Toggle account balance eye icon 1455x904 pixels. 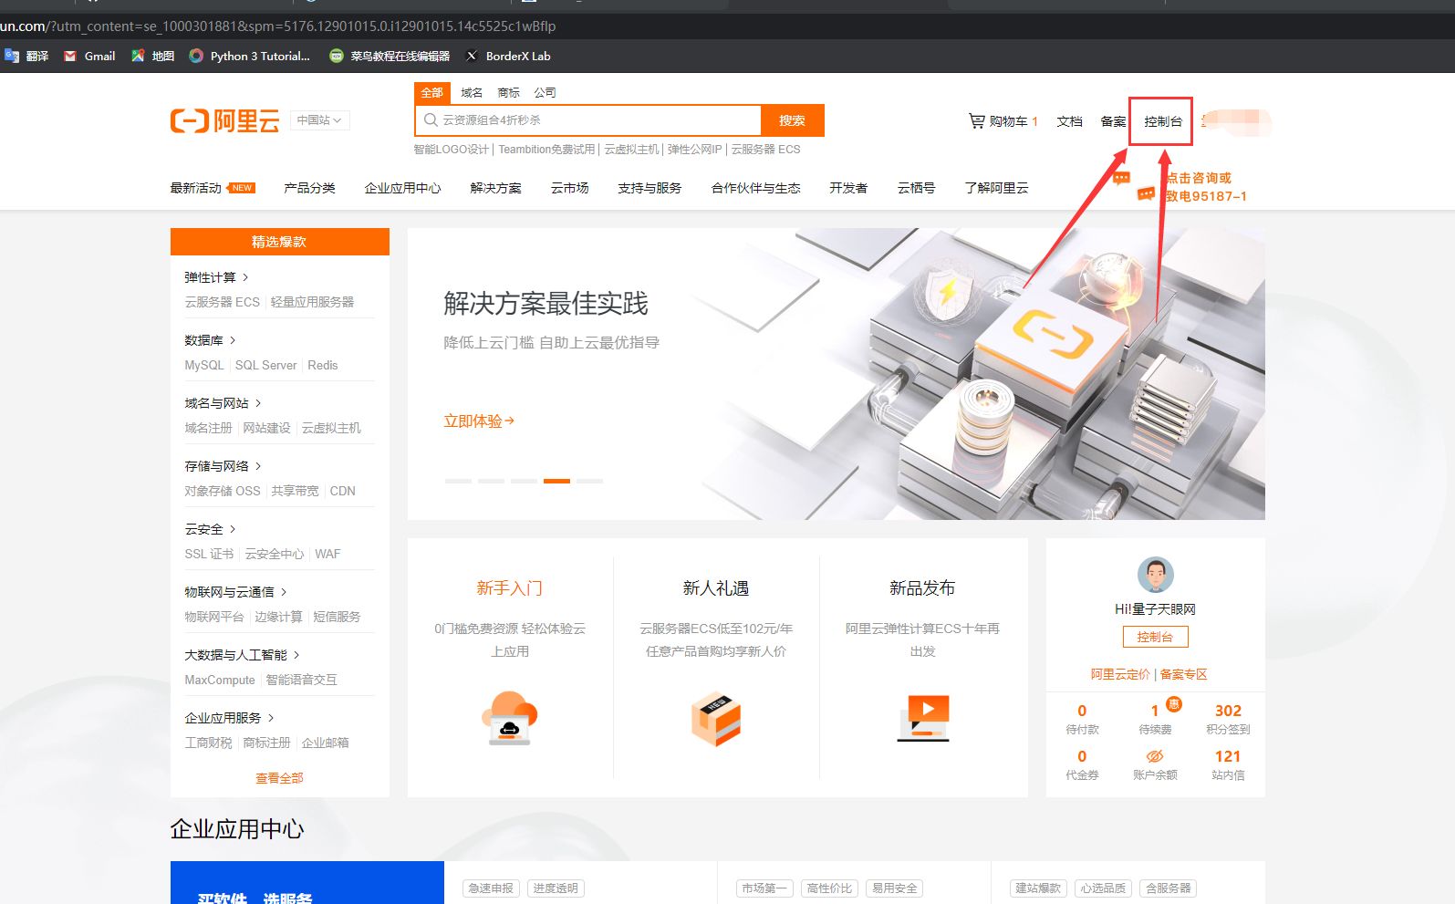1155,756
